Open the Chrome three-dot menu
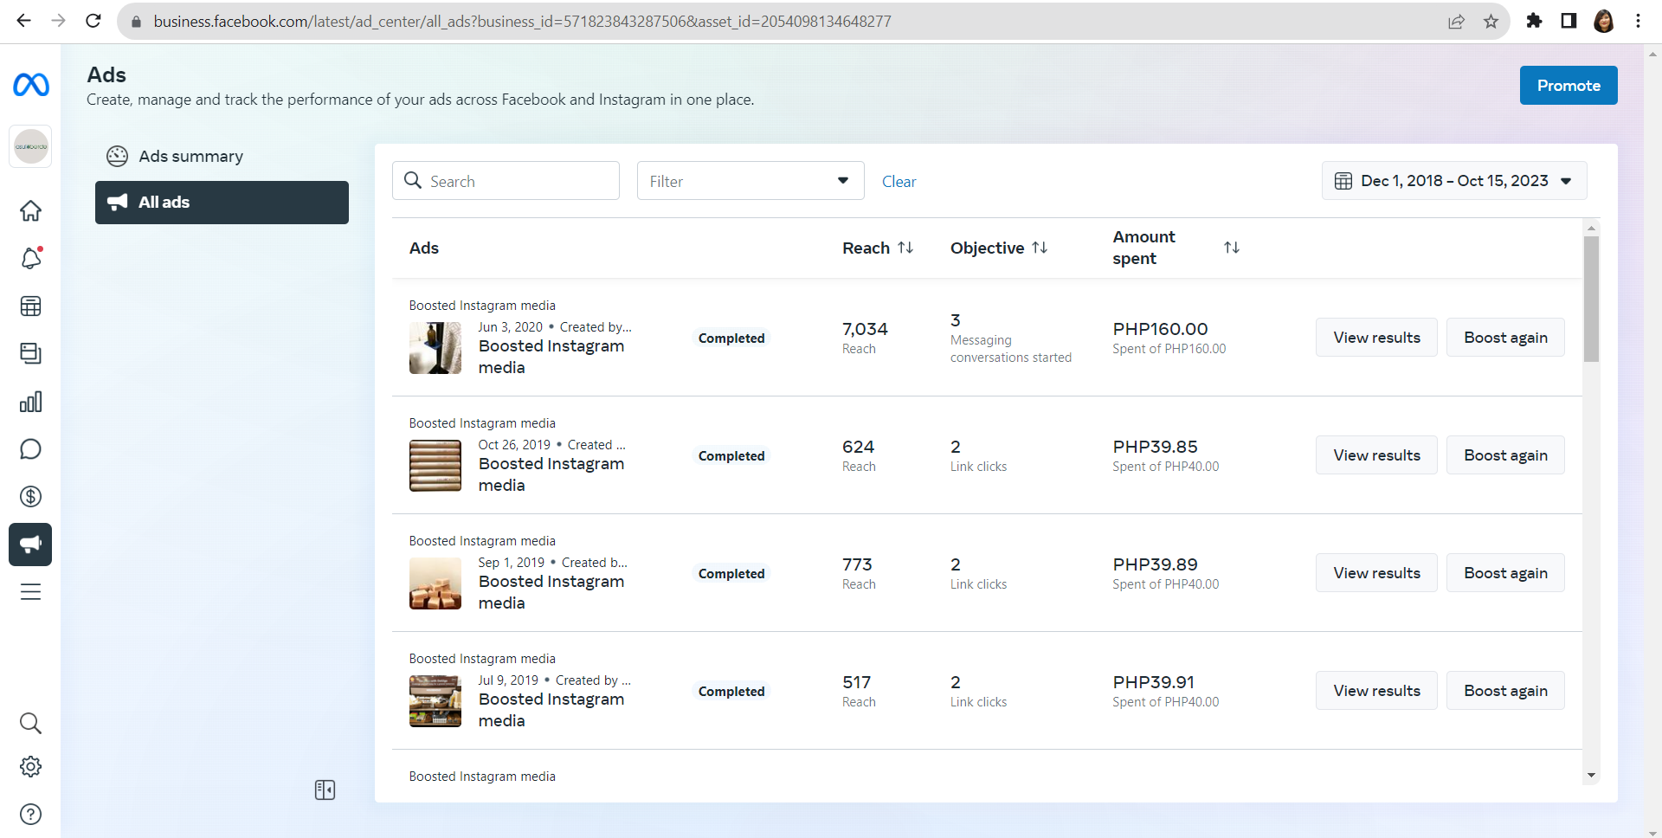Image resolution: width=1662 pixels, height=838 pixels. 1638,21
